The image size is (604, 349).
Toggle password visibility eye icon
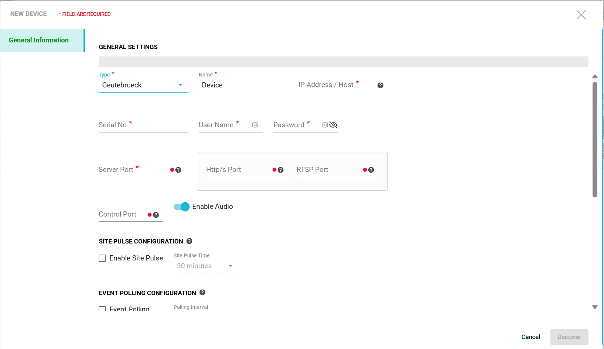333,125
